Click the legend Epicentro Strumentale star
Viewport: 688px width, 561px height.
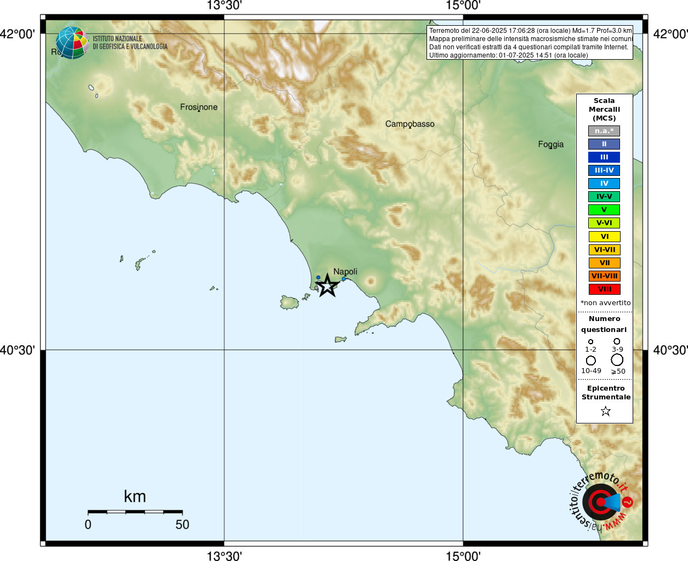(x=605, y=411)
